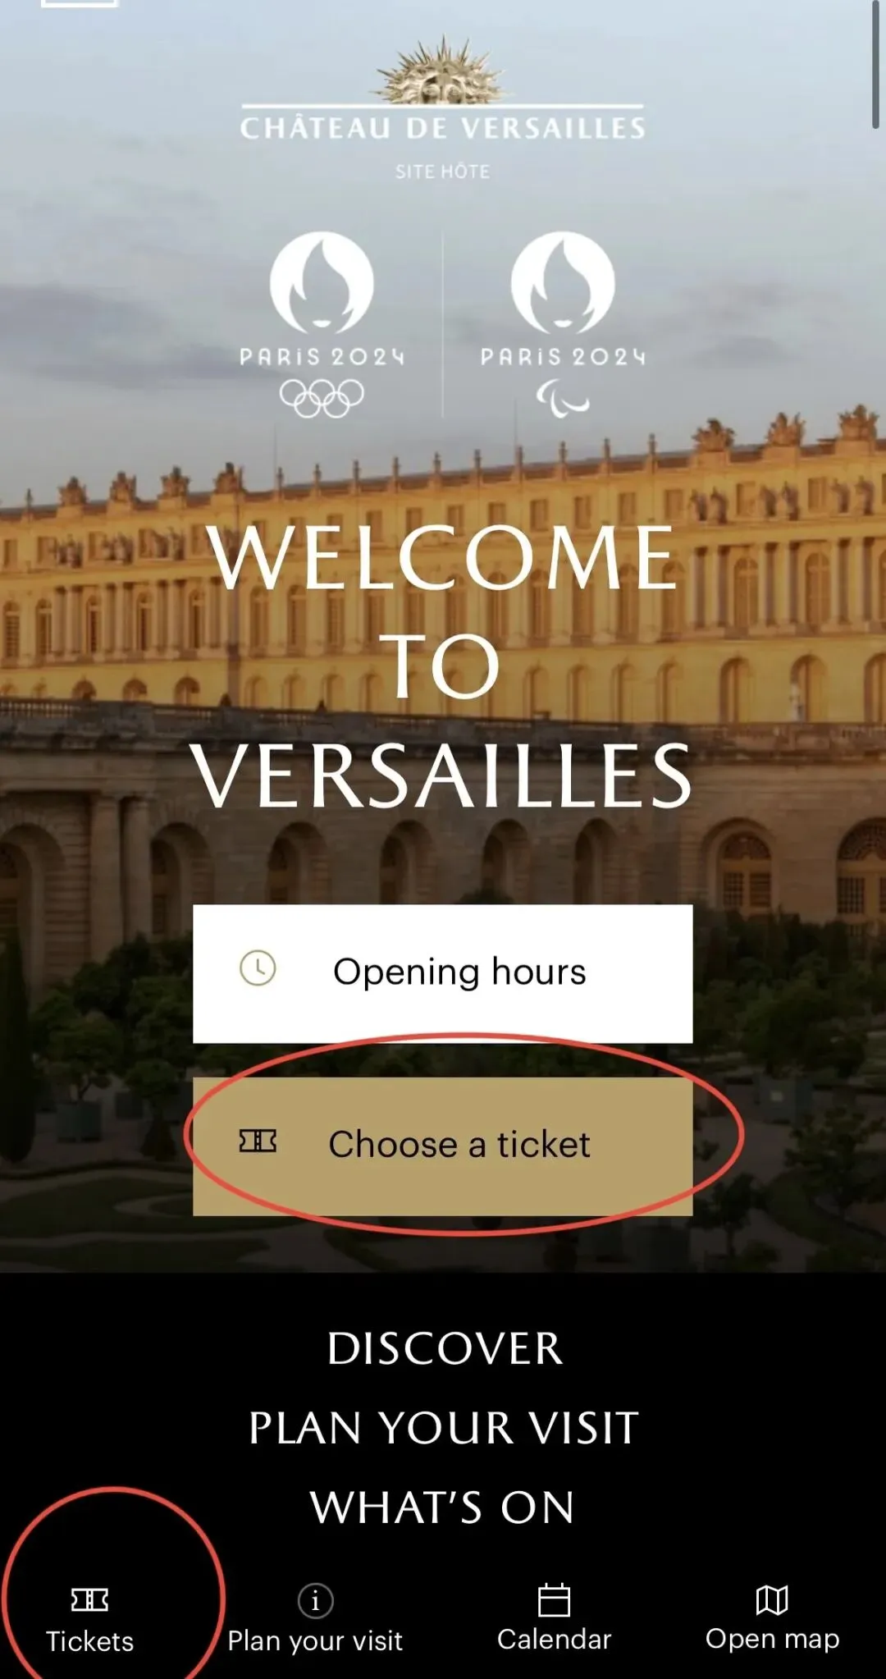The image size is (886, 1679).
Task: Tap the Paris 2024 Paralympics emblem
Action: [563, 324]
